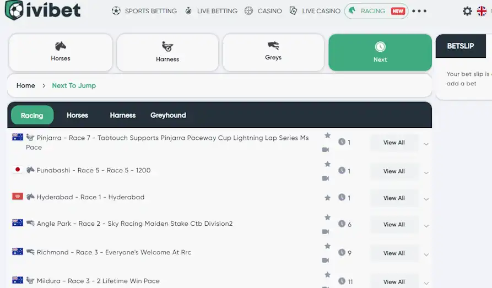Screen dimensions: 492x288
Task: Click View All for Hyderabad Race 1
Action: pyautogui.click(x=394, y=198)
